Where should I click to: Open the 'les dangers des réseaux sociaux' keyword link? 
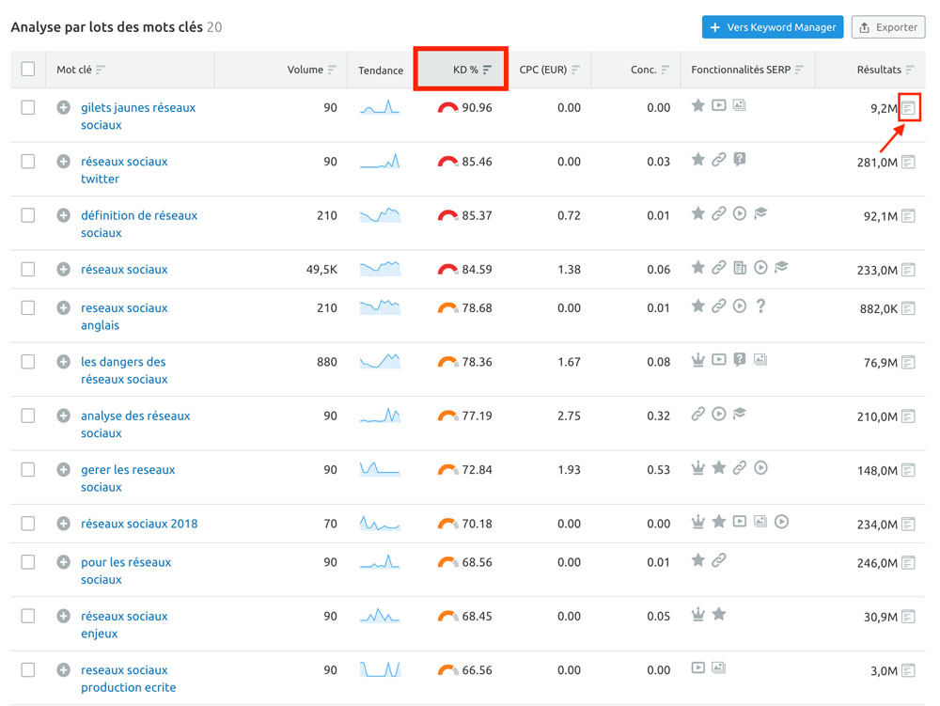pos(124,370)
